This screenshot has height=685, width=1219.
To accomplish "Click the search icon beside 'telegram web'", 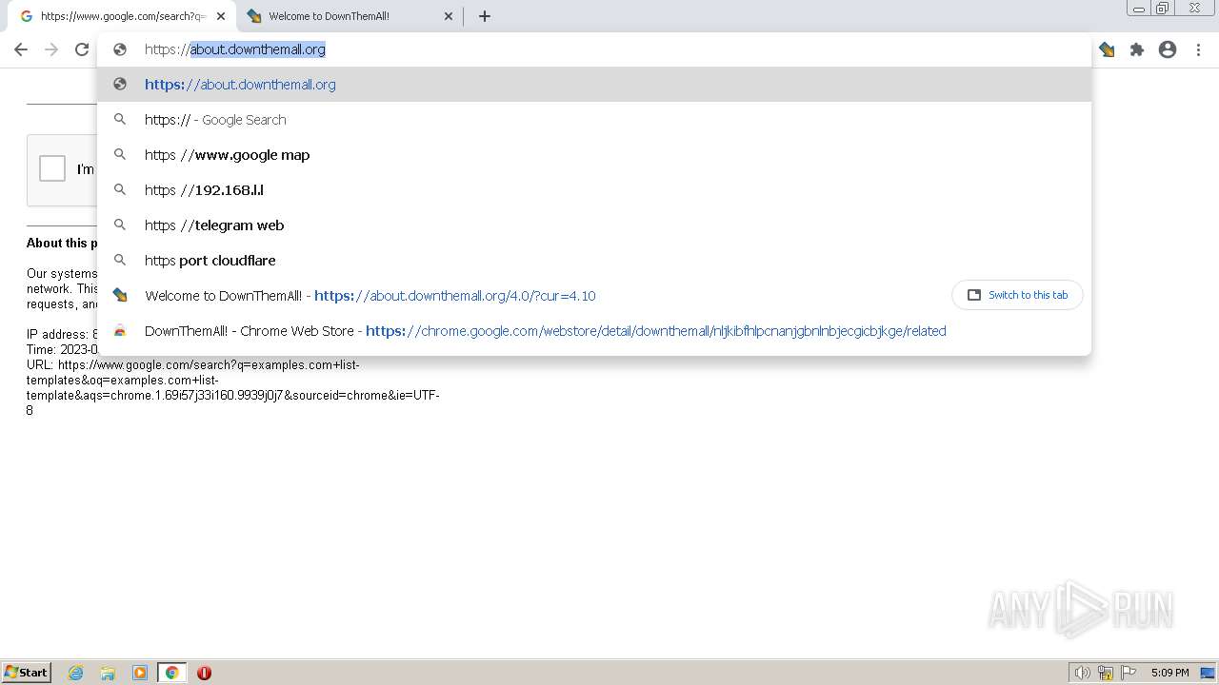I will point(120,225).
